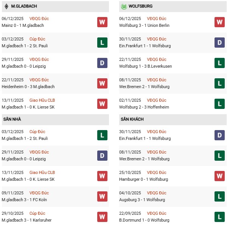Click D badge for the 29/11/2025 Leipzig match in the top M.Gladbach list
Screen dimensions: 227x225
click(x=102, y=63)
